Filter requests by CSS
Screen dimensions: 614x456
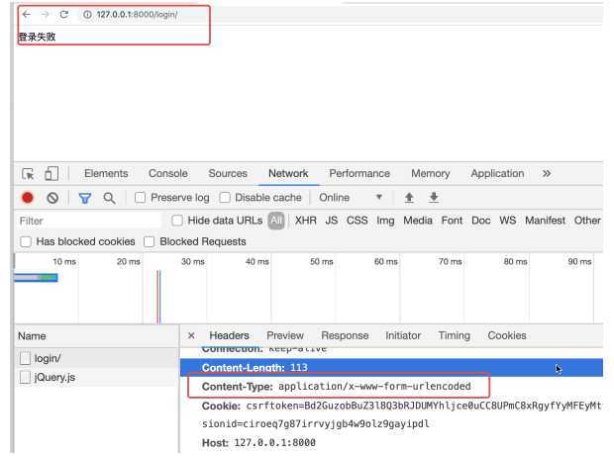tap(358, 221)
